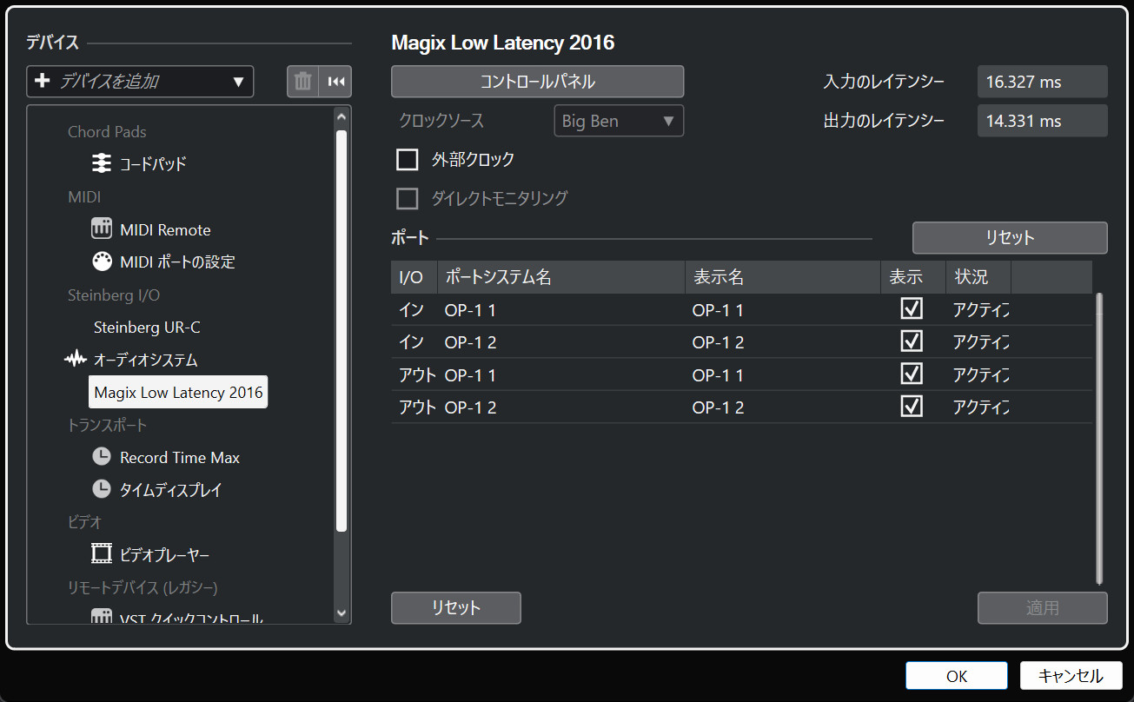Click the 状況 column header

coord(978,277)
